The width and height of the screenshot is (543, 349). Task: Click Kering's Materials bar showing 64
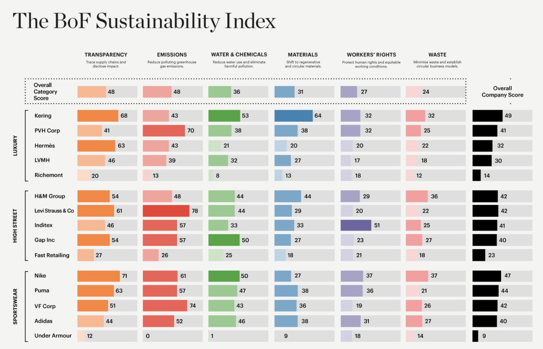(293, 116)
